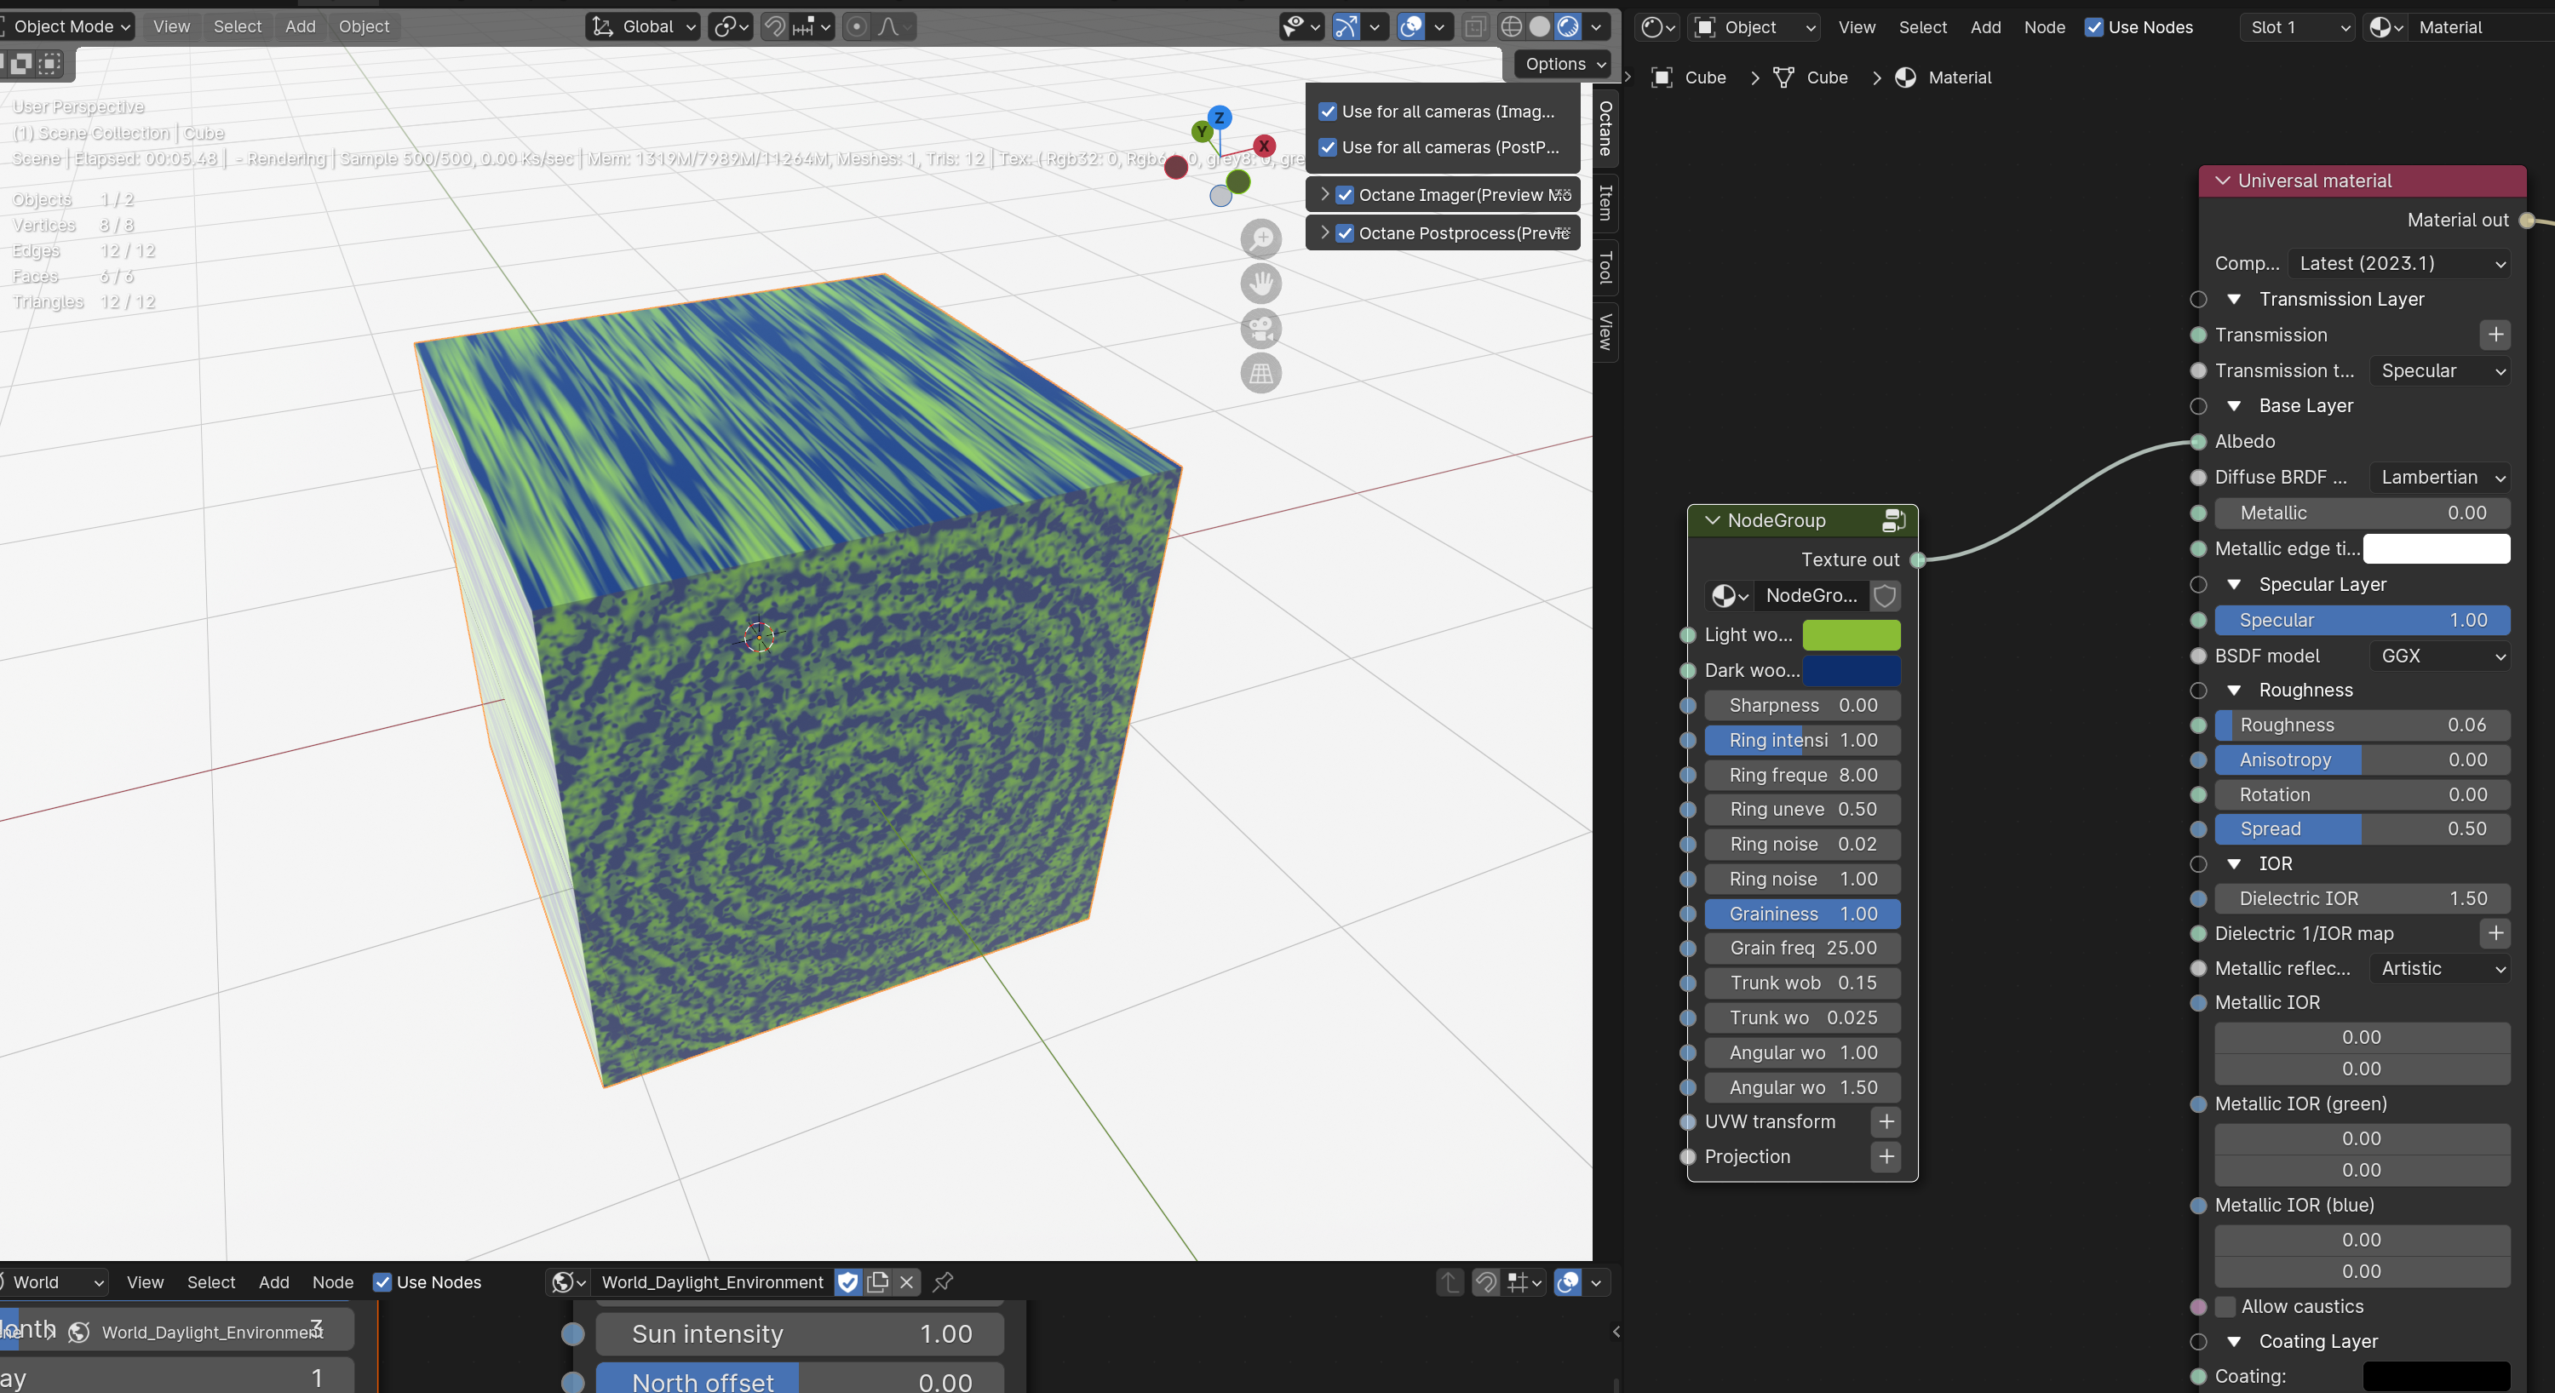
Task: Select rendered viewport shading sphere icon
Action: tap(1568, 26)
